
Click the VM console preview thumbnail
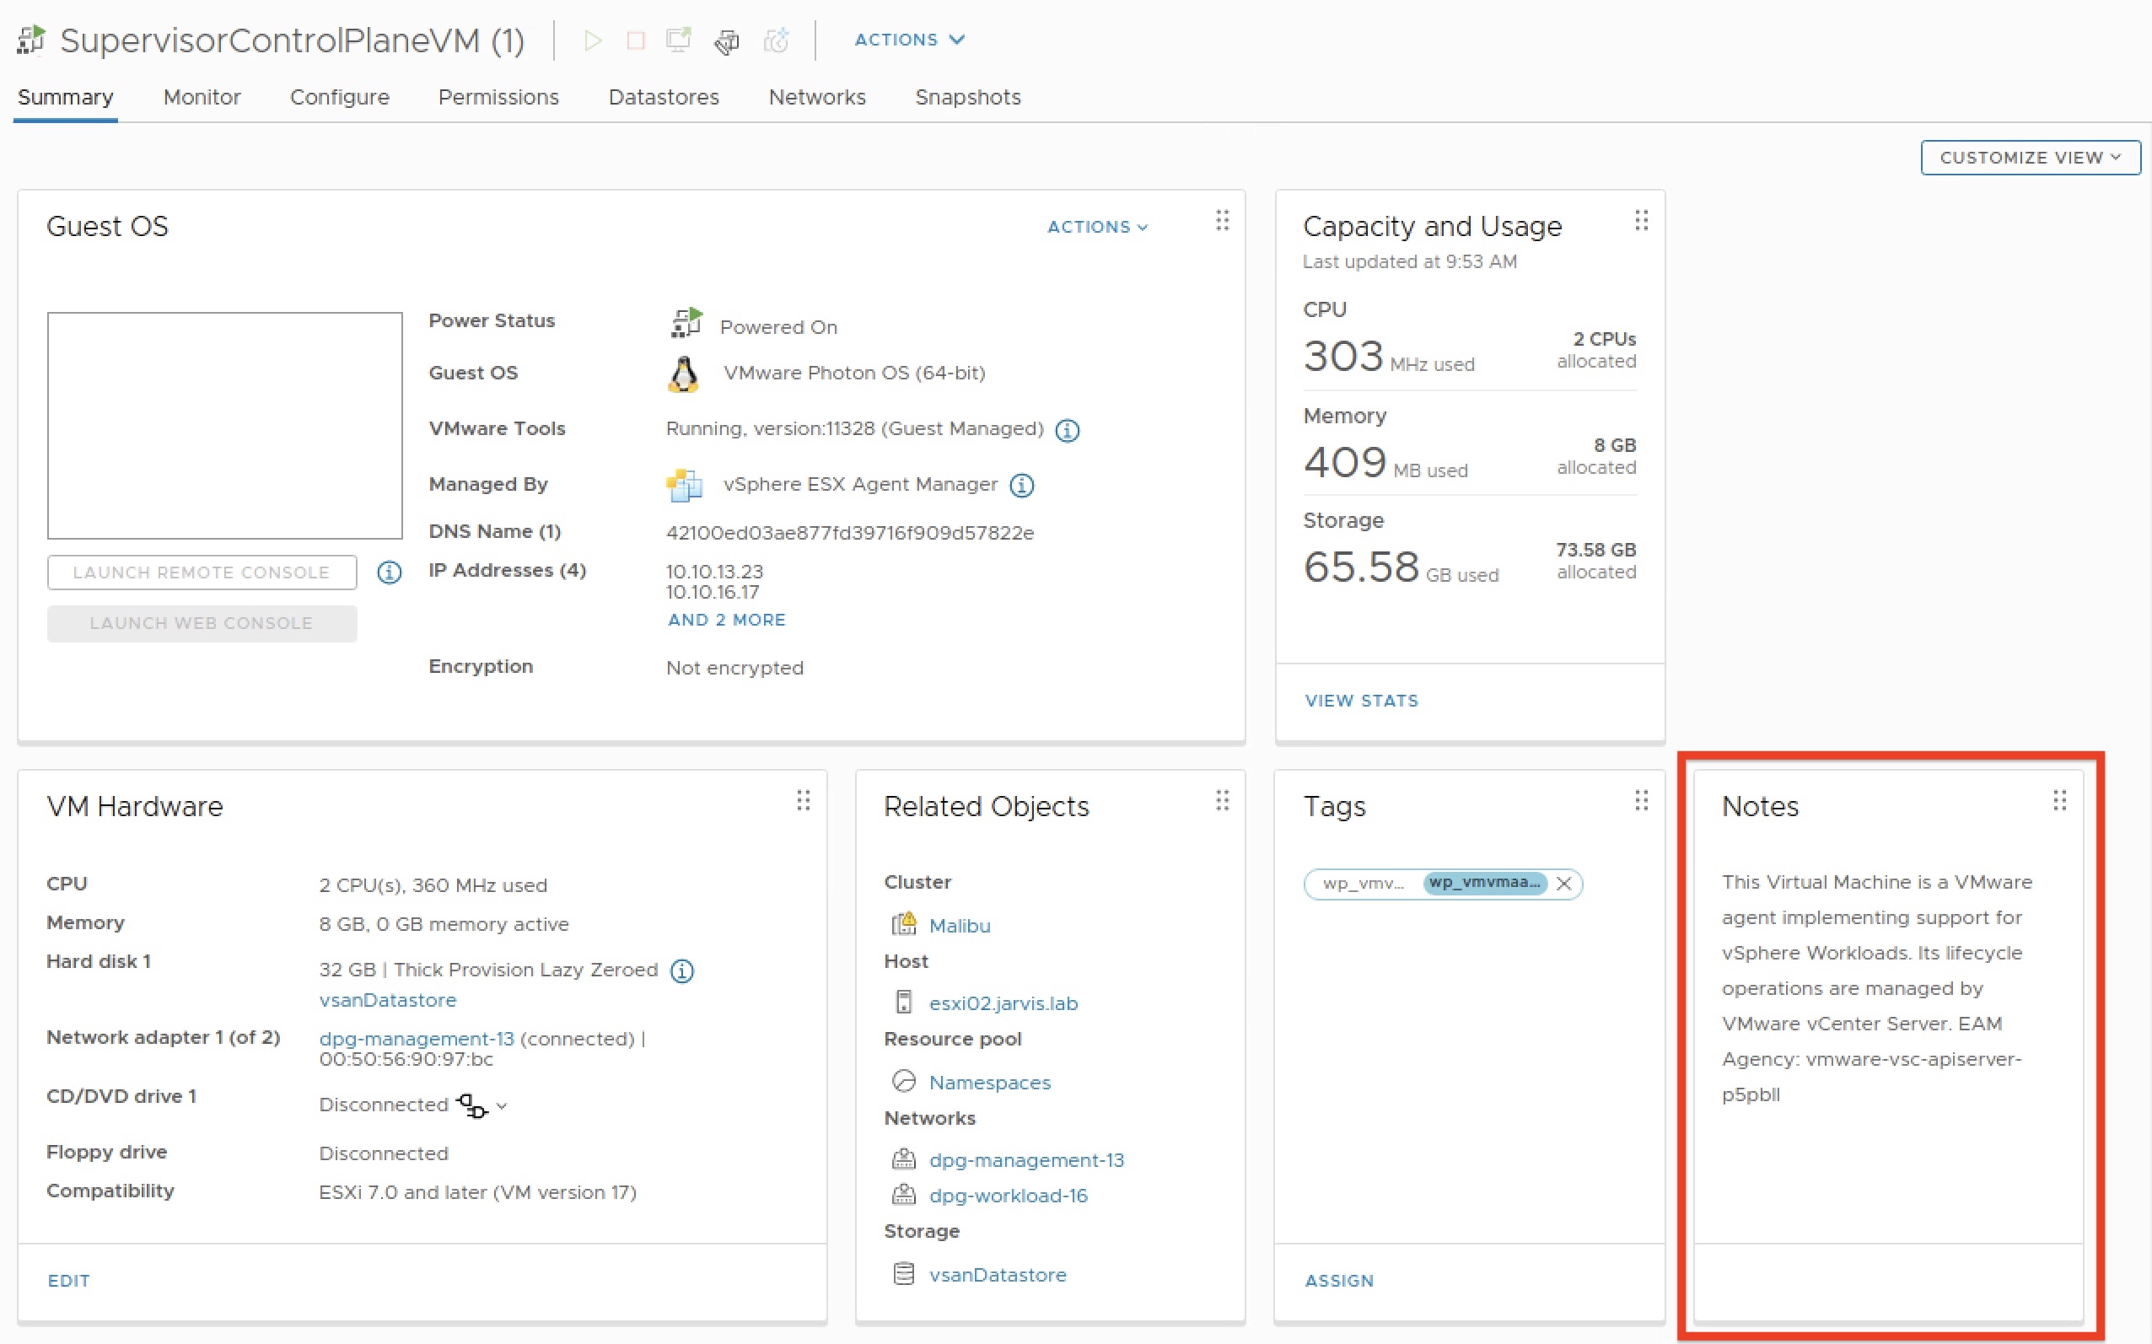pos(225,425)
